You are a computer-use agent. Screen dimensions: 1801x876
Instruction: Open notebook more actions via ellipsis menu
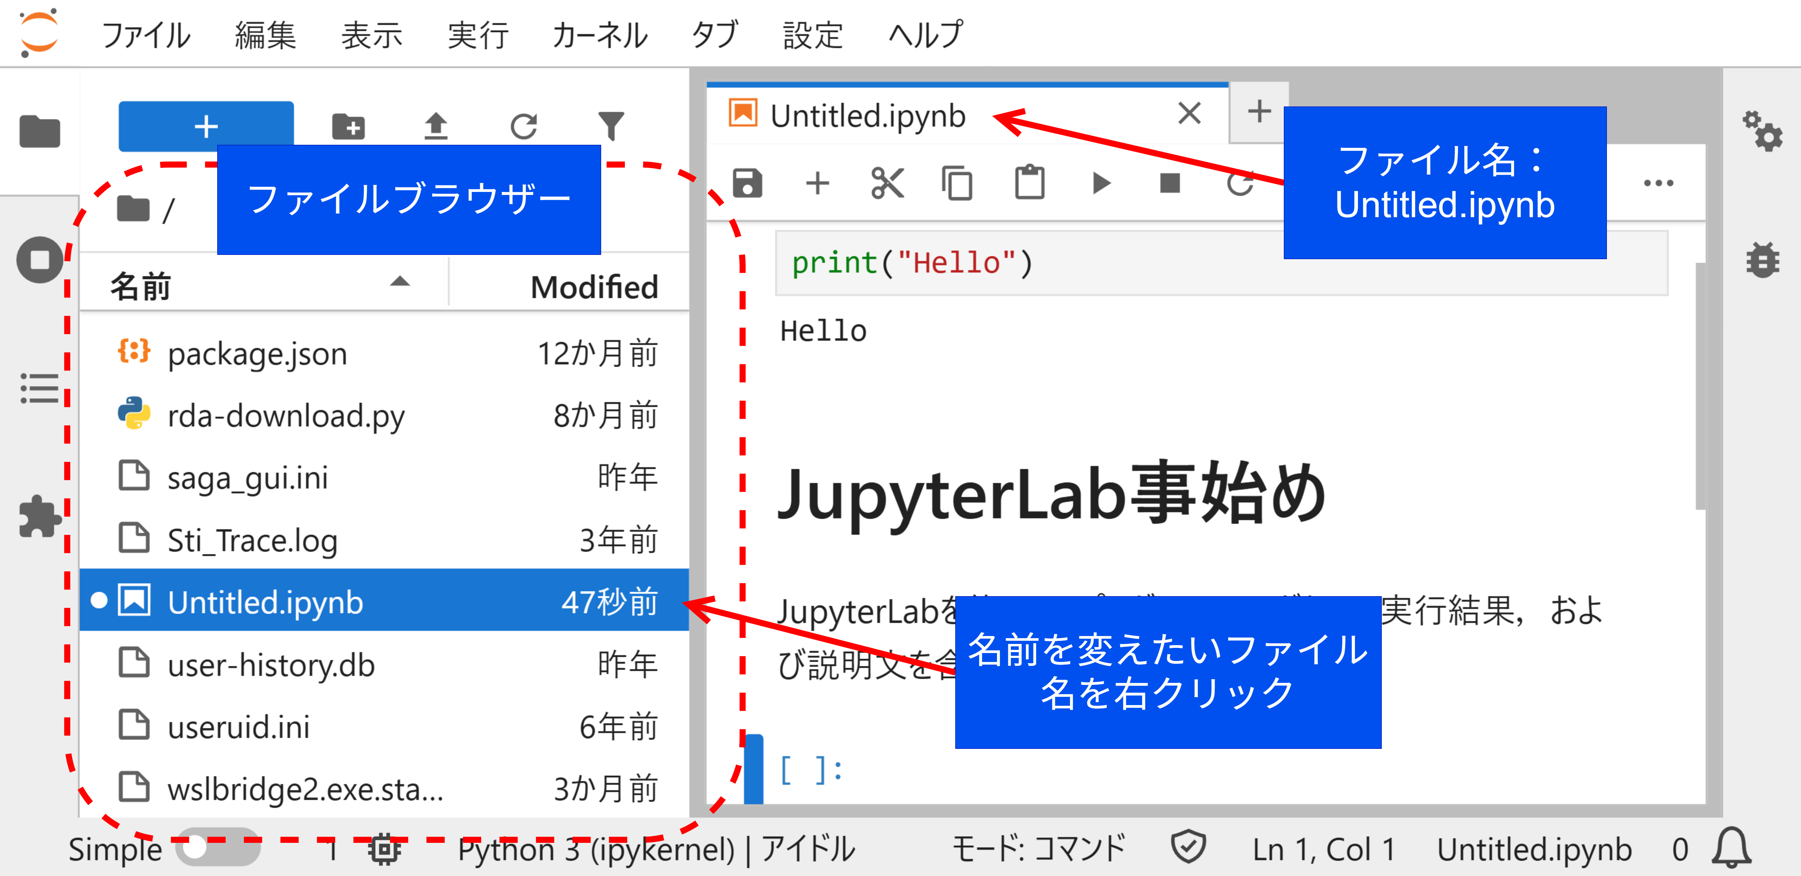pyautogui.click(x=1658, y=182)
